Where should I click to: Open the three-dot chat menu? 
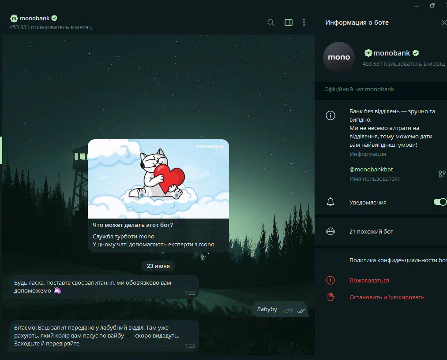[x=304, y=22]
